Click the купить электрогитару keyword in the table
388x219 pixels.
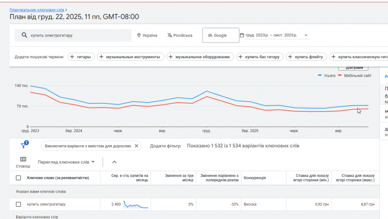tap(46, 204)
